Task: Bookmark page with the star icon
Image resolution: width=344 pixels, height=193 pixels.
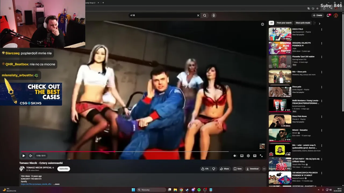Action: (x=317, y=9)
